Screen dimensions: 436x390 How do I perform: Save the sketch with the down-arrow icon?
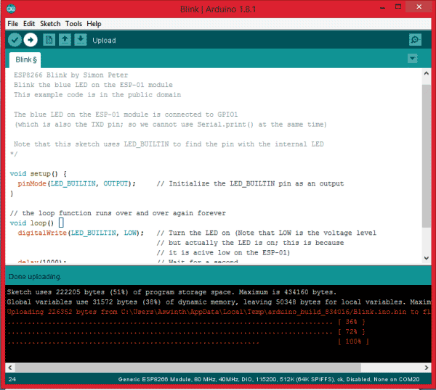[x=81, y=40]
